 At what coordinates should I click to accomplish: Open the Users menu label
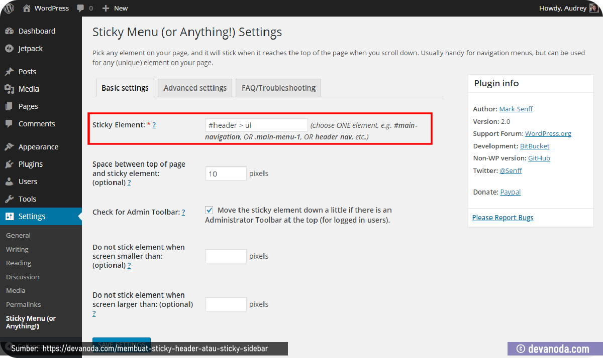coord(28,182)
